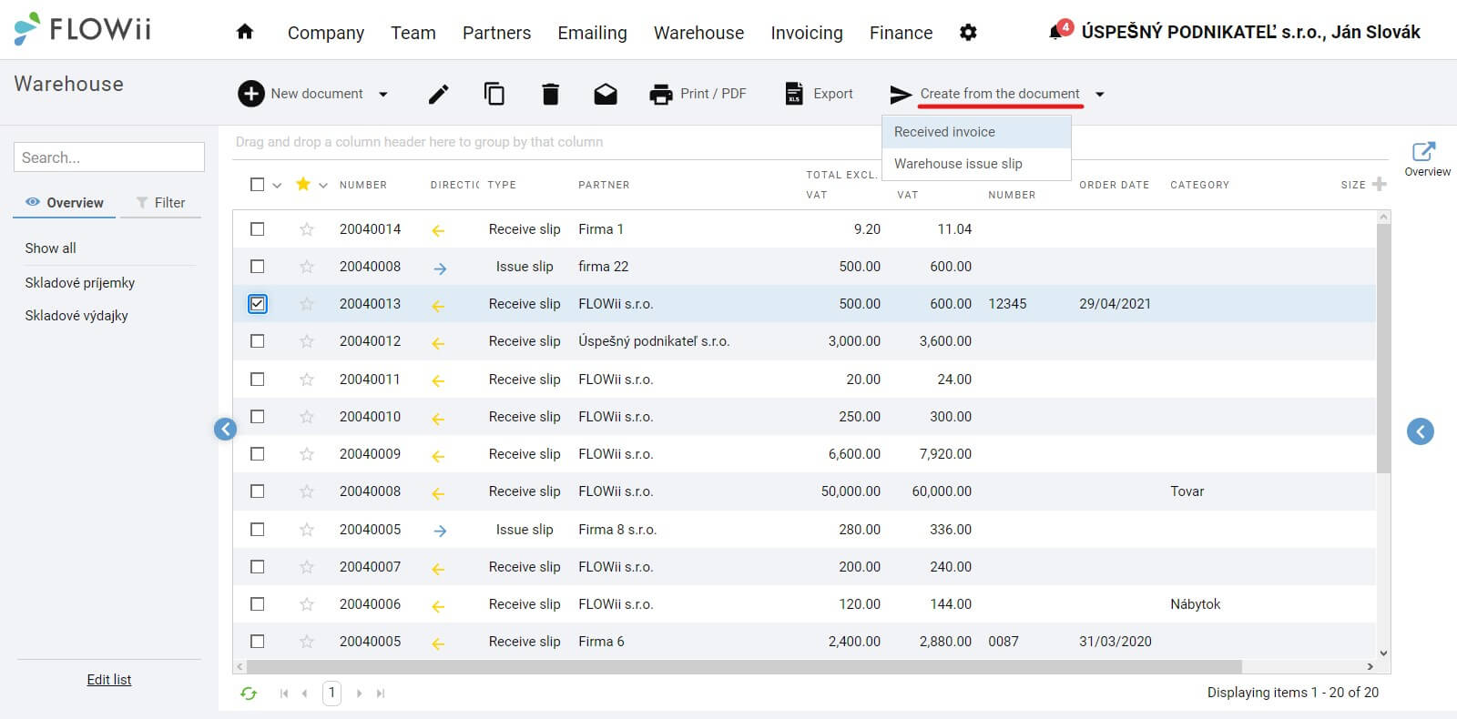This screenshot has height=719, width=1457.
Task: Open the Invoicing menu
Action: coord(807,33)
